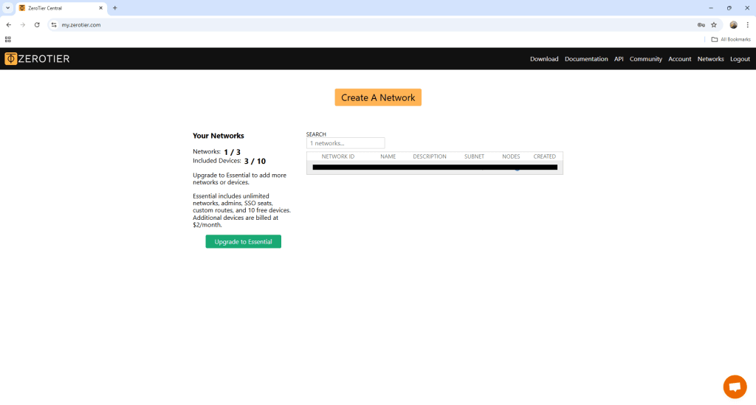Open the apps grid icon in bookmarks bar

8,39
